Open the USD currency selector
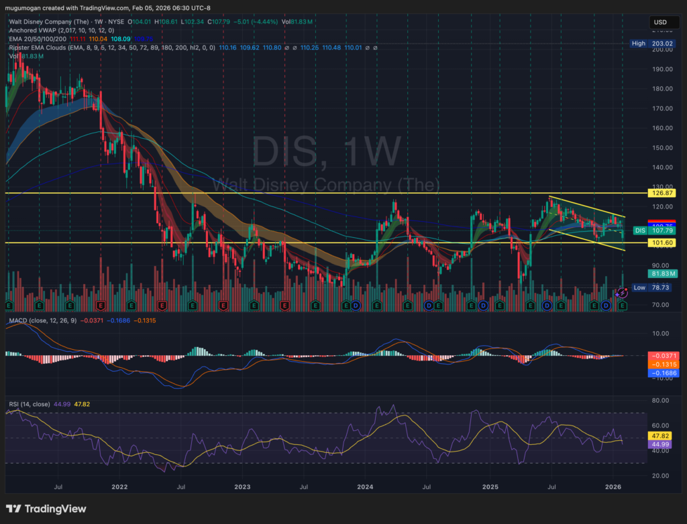 point(659,23)
